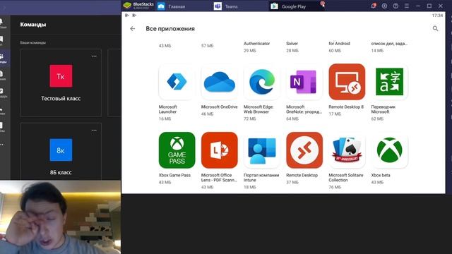Open Microsoft Edge Web Browser app
Viewport: 452px width, 254px height.
click(262, 82)
